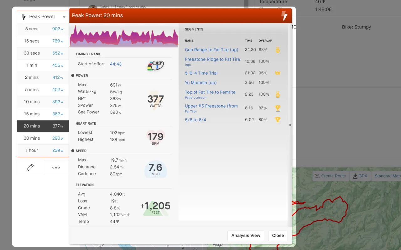Click the start of effort time 44:43

click(116, 64)
